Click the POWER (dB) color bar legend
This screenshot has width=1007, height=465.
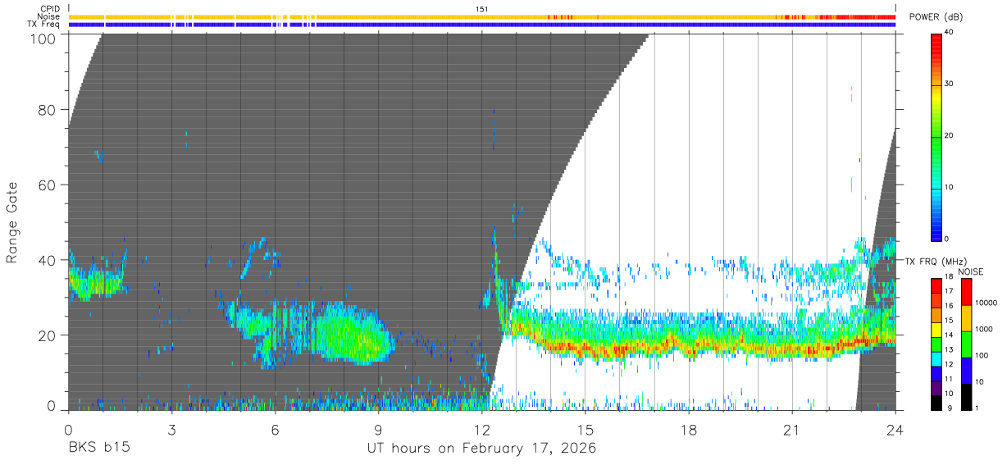point(936,136)
